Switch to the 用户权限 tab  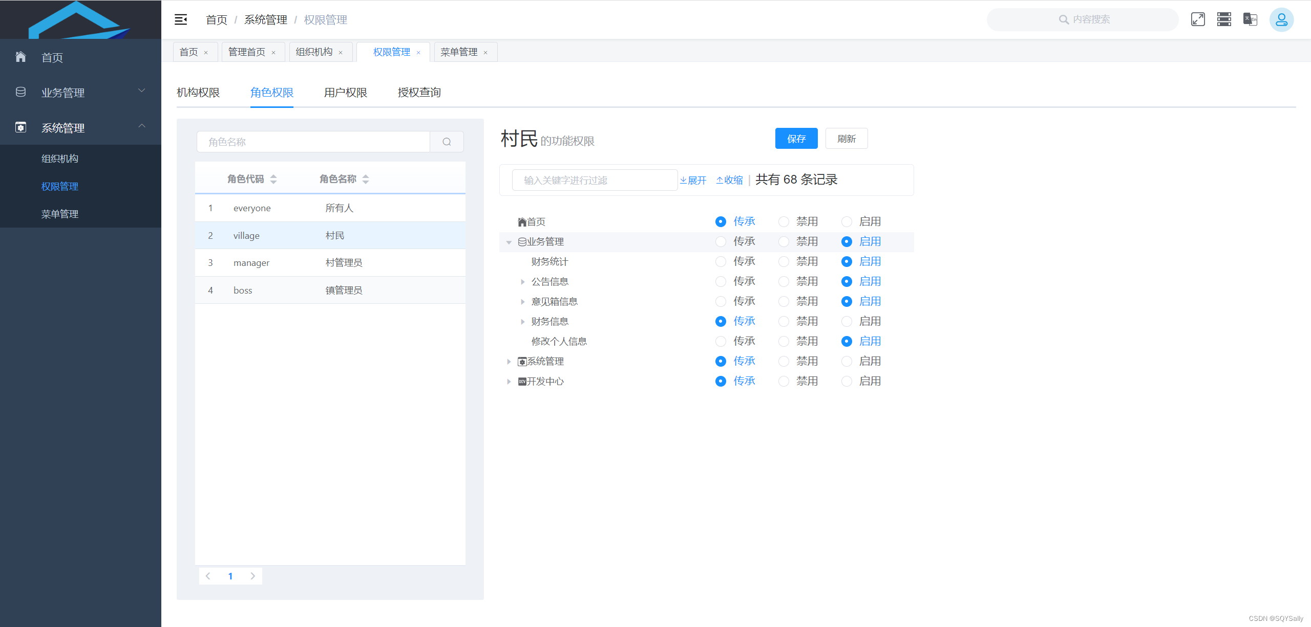tap(345, 93)
